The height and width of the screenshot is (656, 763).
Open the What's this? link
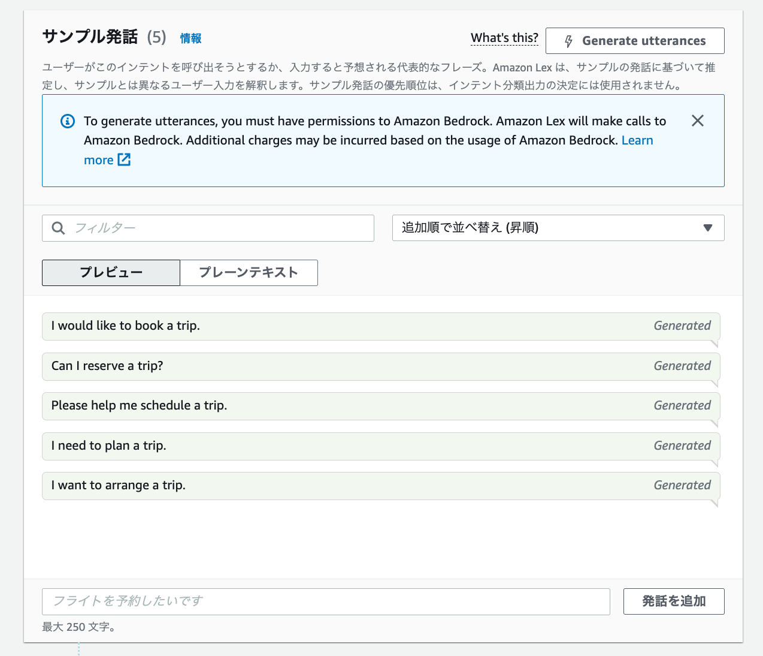tap(504, 37)
